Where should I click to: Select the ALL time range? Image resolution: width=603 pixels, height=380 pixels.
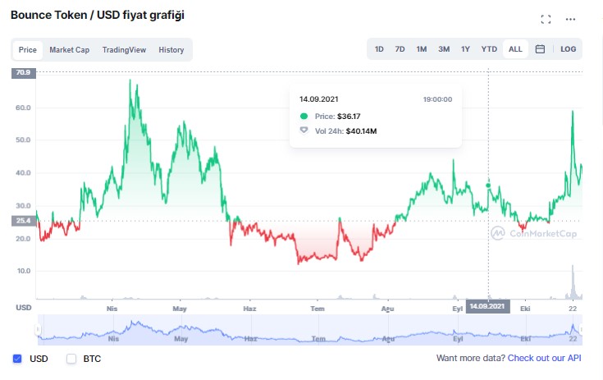coord(515,49)
